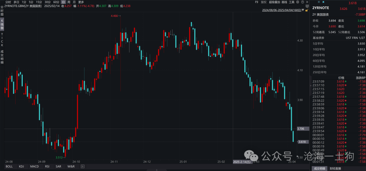Image resolution: width=366 pixels, height=171 pixels.
Task: Click the 超级叠加 overlay button
Action: 274,2
